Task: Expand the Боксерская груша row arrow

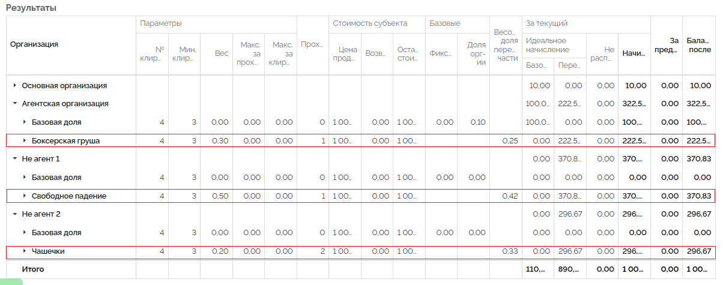Action: click(x=24, y=141)
